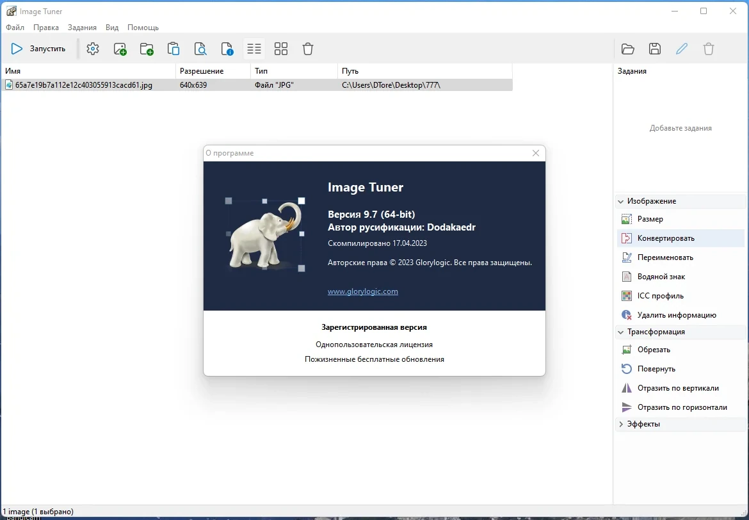Click the Image Tuner title bar icon

pos(11,11)
